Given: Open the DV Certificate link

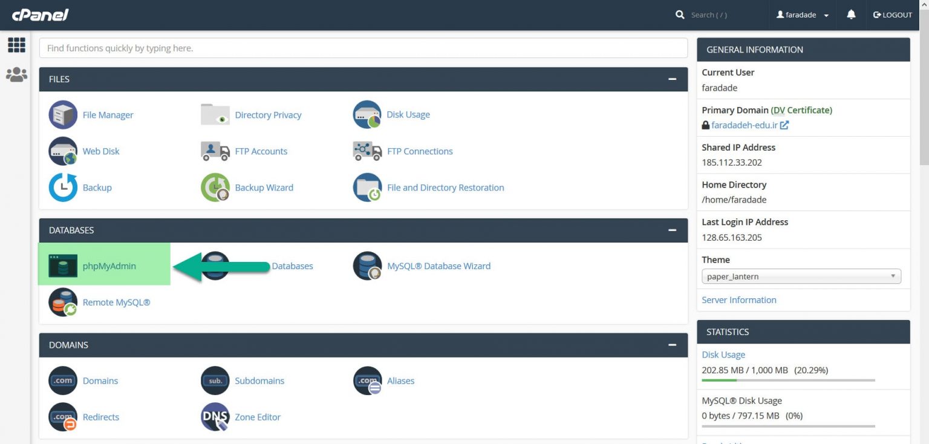Looking at the screenshot, I should (x=801, y=110).
